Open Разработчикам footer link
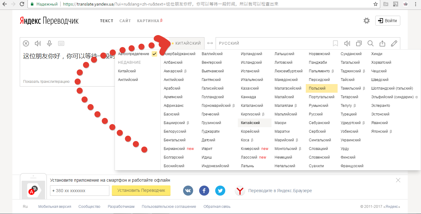The width and height of the screenshot is (421, 214). coord(121,207)
